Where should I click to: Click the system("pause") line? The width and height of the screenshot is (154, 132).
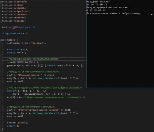pyautogui.click(x=18, y=123)
